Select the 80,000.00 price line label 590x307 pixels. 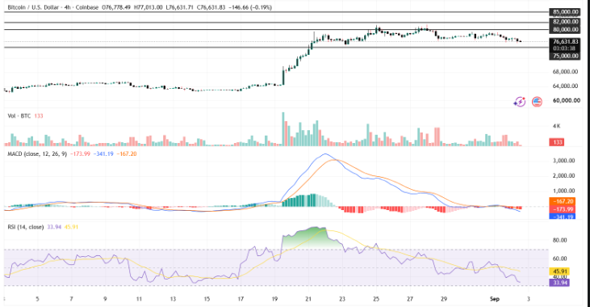(x=565, y=29)
